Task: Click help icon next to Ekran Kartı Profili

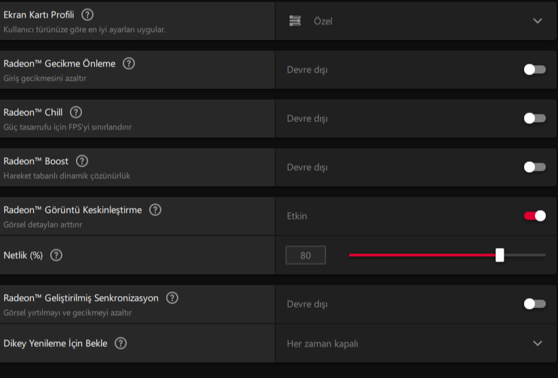Action: [88, 15]
